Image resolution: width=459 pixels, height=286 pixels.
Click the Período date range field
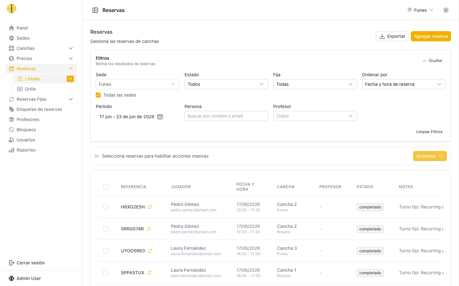pyautogui.click(x=131, y=117)
